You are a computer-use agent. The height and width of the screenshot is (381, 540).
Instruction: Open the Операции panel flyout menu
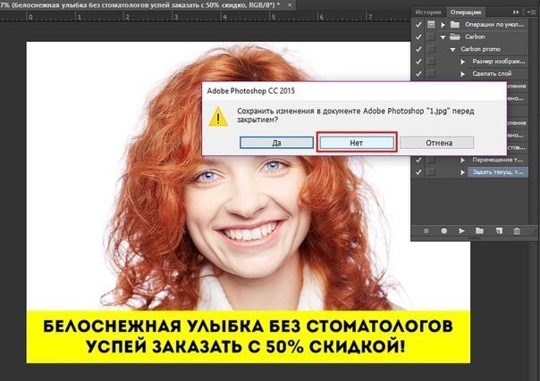(x=531, y=12)
